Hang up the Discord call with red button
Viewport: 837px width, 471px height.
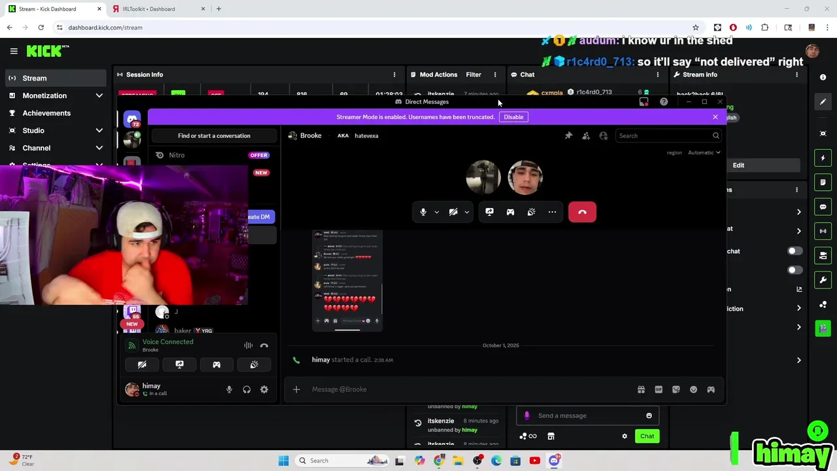pos(582,212)
